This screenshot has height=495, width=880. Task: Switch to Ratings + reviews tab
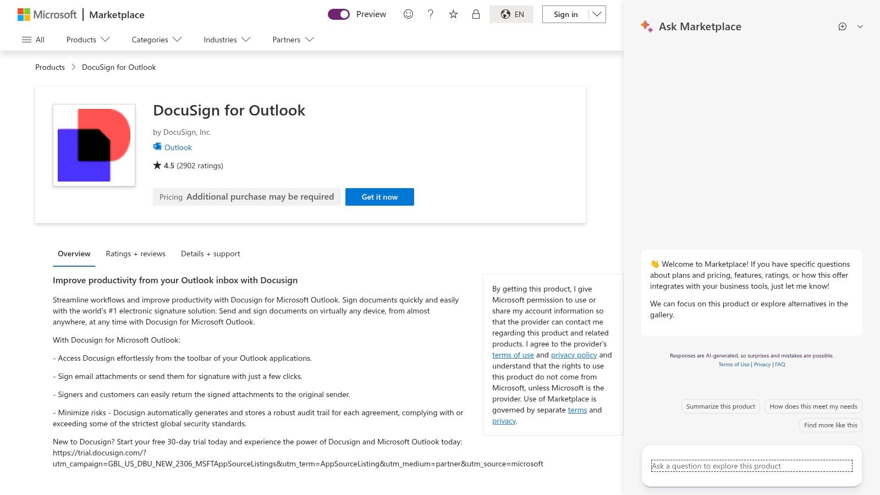tap(135, 254)
